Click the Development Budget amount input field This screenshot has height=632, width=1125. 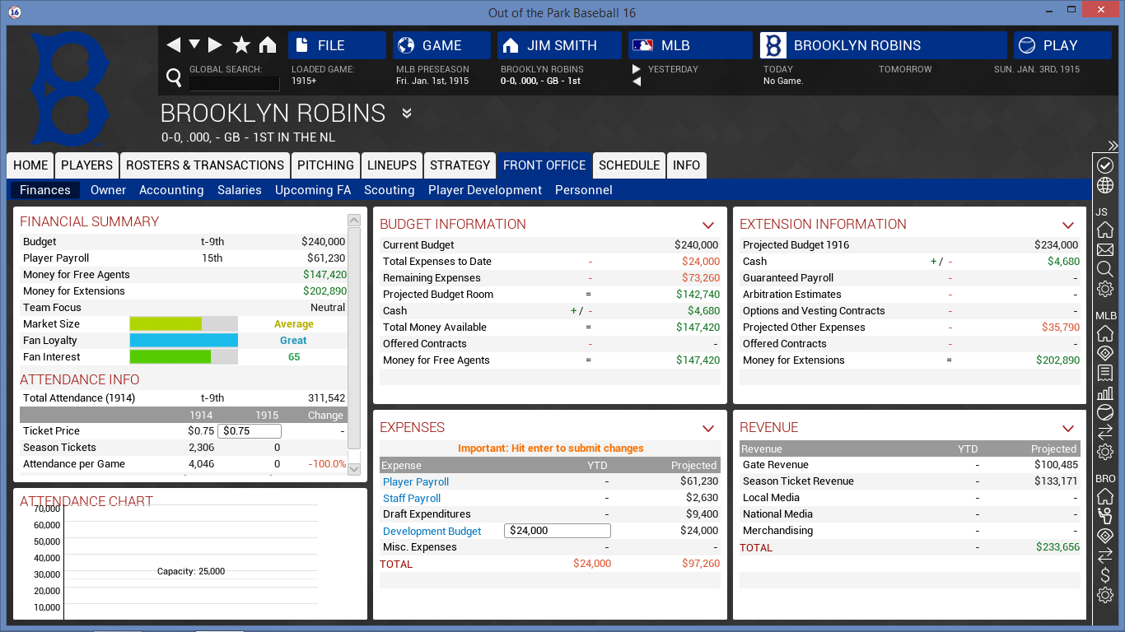(x=558, y=531)
